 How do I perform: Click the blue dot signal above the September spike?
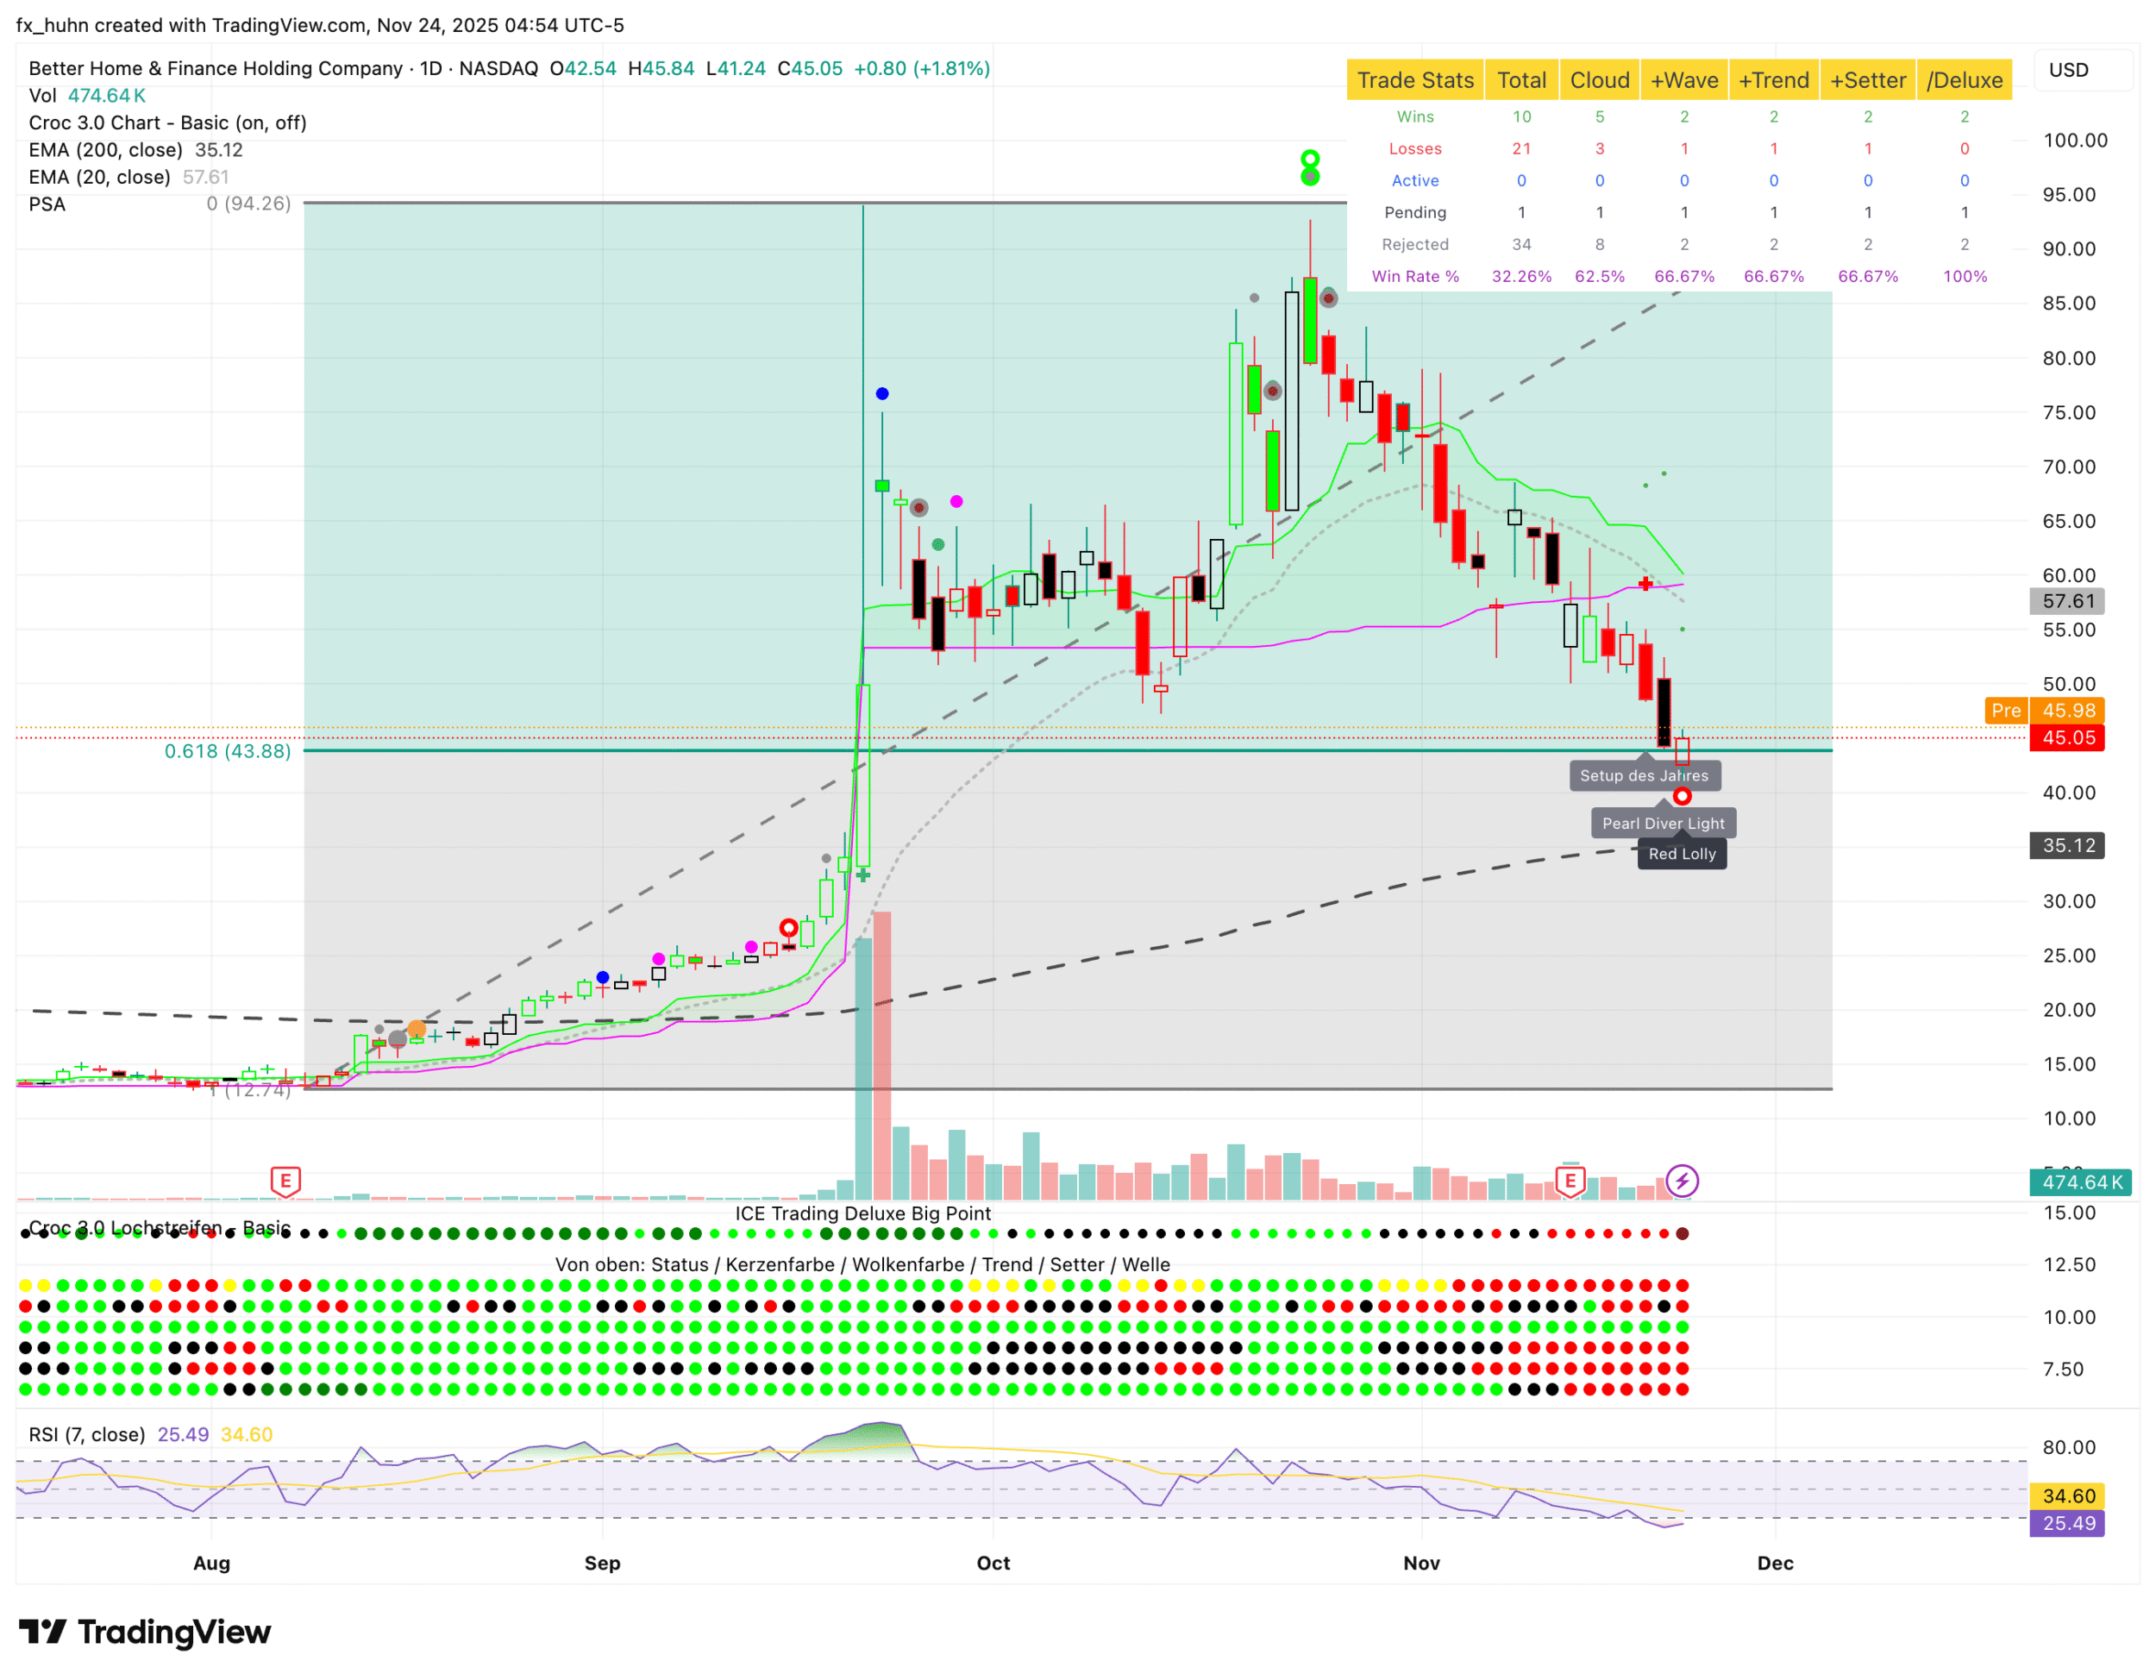tap(882, 394)
